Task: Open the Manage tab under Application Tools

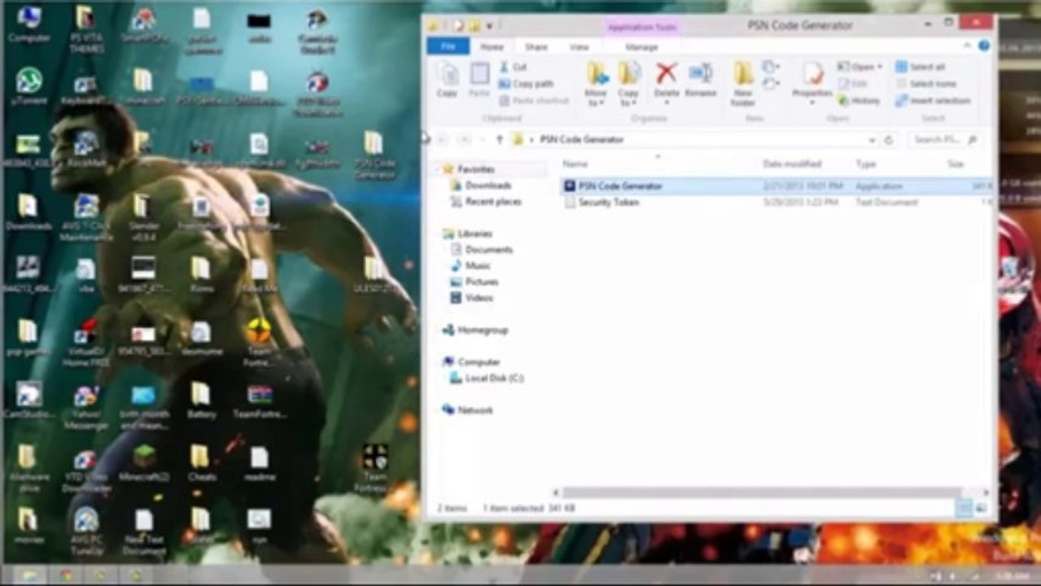Action: (641, 47)
